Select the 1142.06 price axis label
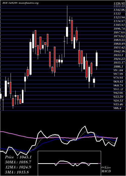The height and width of the screenshot is (176, 126). pyautogui.click(x=119, y=10)
